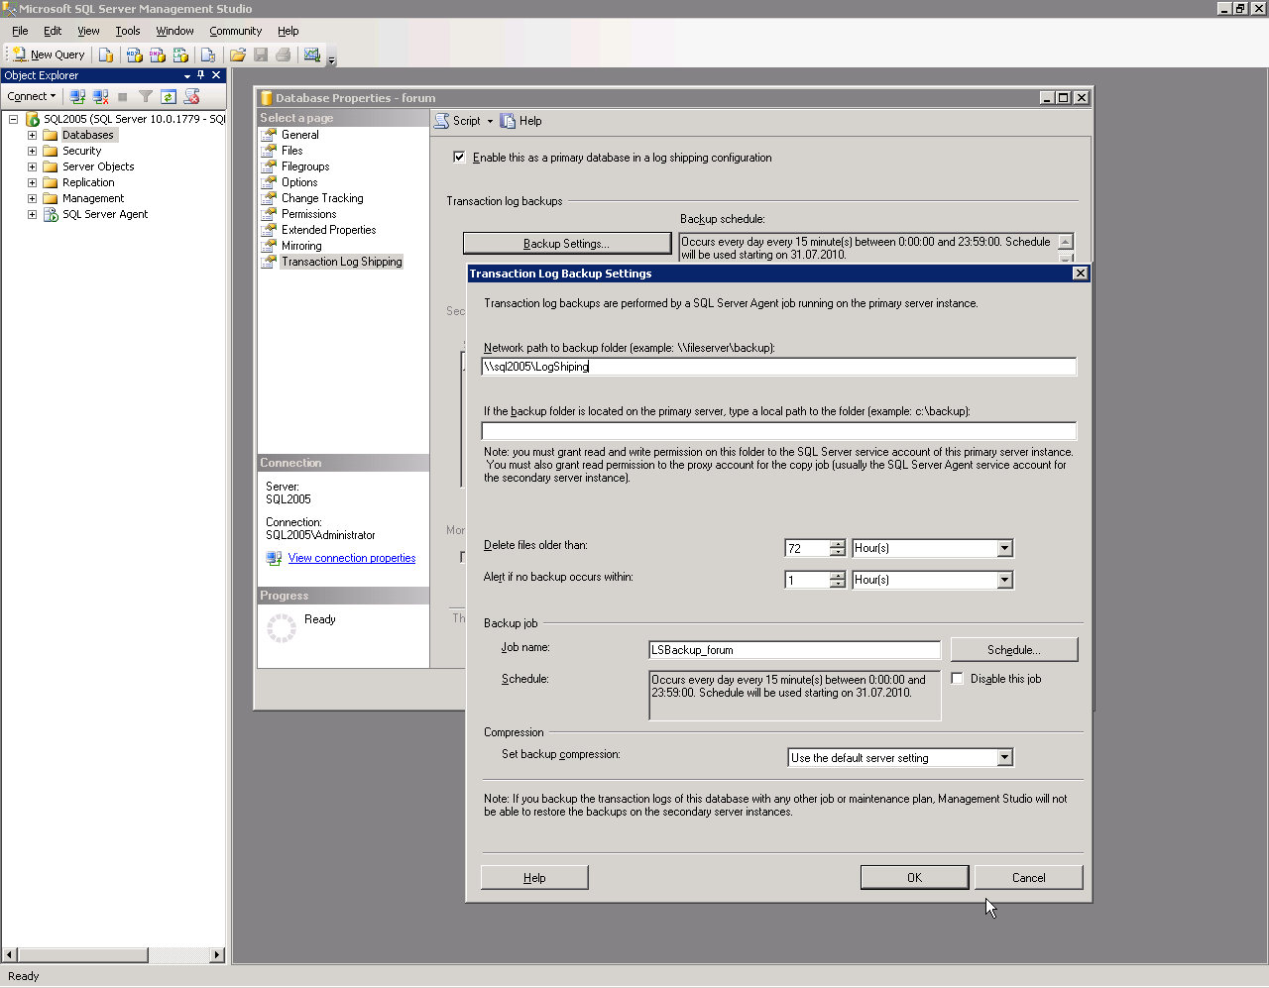This screenshot has width=1269, height=988.
Task: Open a Database Engine Query from toolbar
Action: (106, 55)
